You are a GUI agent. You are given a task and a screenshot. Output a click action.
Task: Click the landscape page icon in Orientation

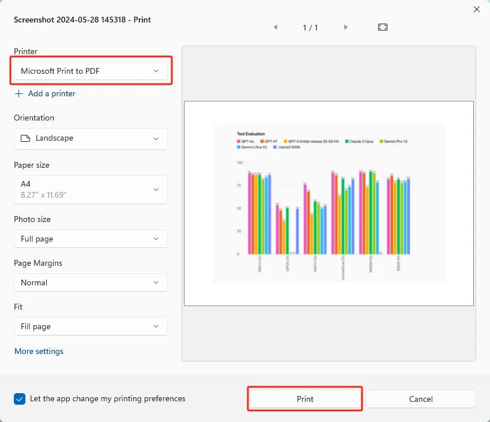25,138
